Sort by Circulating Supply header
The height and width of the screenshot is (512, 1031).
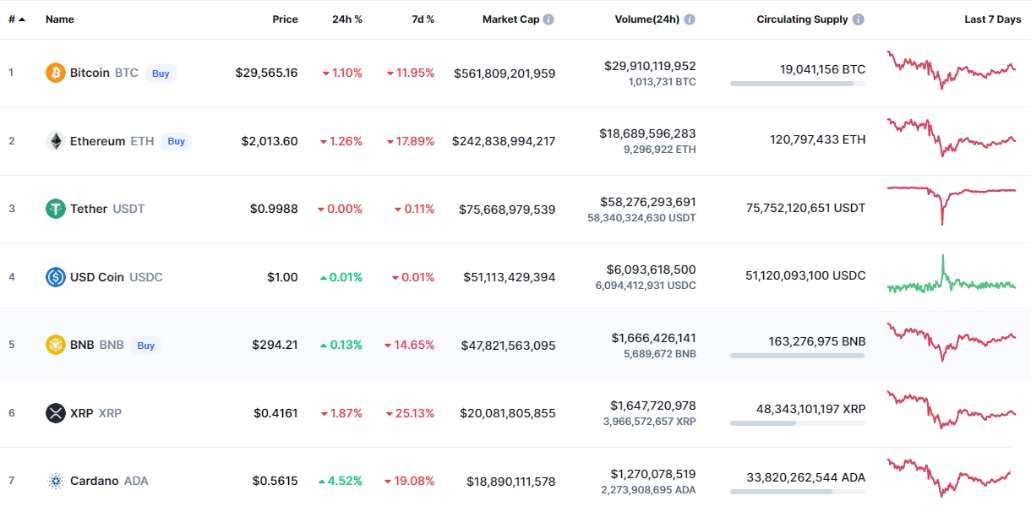click(x=802, y=19)
